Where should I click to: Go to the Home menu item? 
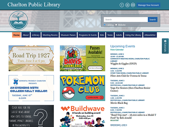[16, 35]
